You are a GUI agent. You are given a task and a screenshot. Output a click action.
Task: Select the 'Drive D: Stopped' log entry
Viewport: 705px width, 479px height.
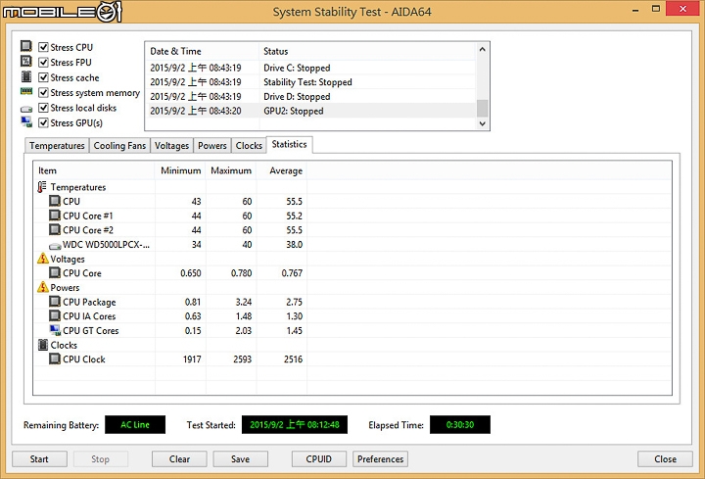(x=311, y=96)
